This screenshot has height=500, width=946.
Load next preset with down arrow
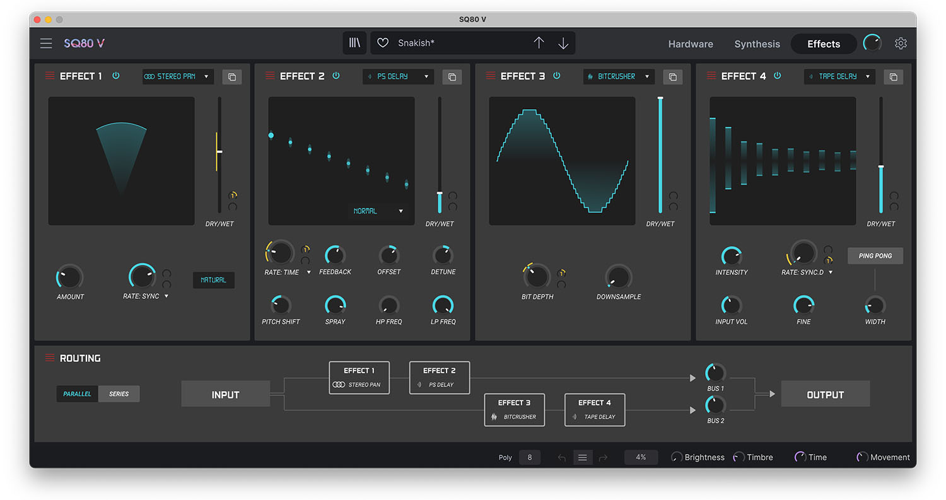pyautogui.click(x=563, y=43)
